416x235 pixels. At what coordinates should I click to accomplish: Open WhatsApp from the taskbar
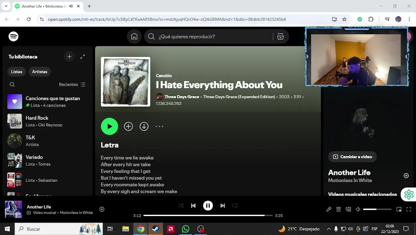[x=185, y=229]
